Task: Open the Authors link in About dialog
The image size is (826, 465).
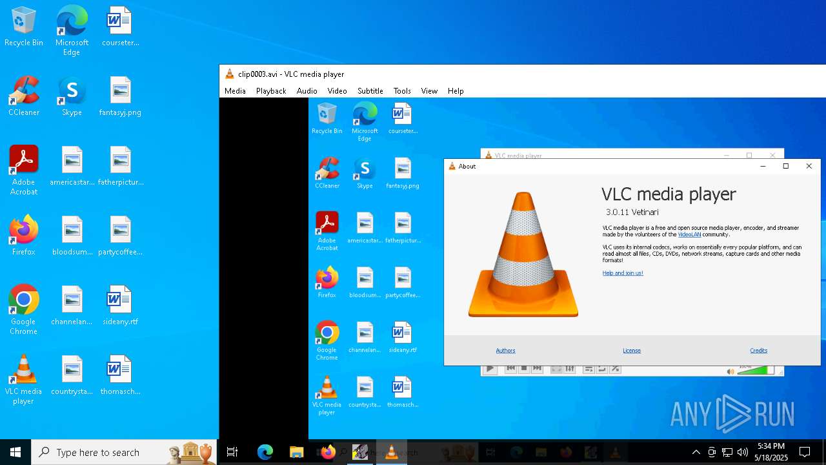Action: pos(505,351)
